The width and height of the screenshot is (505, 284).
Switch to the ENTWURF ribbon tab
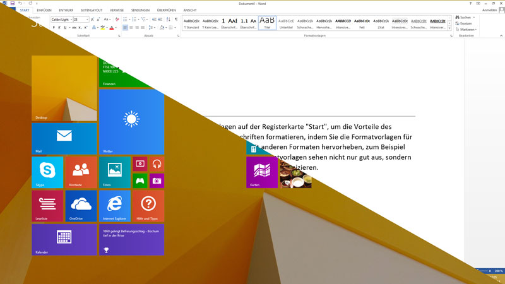[x=66, y=10]
